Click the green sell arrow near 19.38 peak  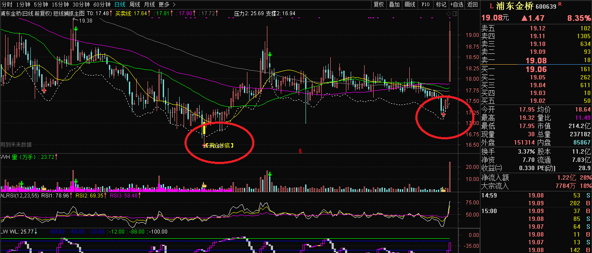pos(76,29)
